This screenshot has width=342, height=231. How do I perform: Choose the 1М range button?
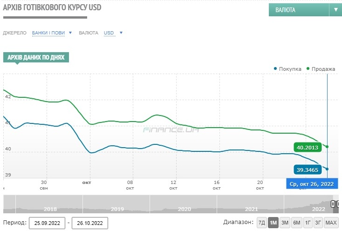tap(274, 222)
